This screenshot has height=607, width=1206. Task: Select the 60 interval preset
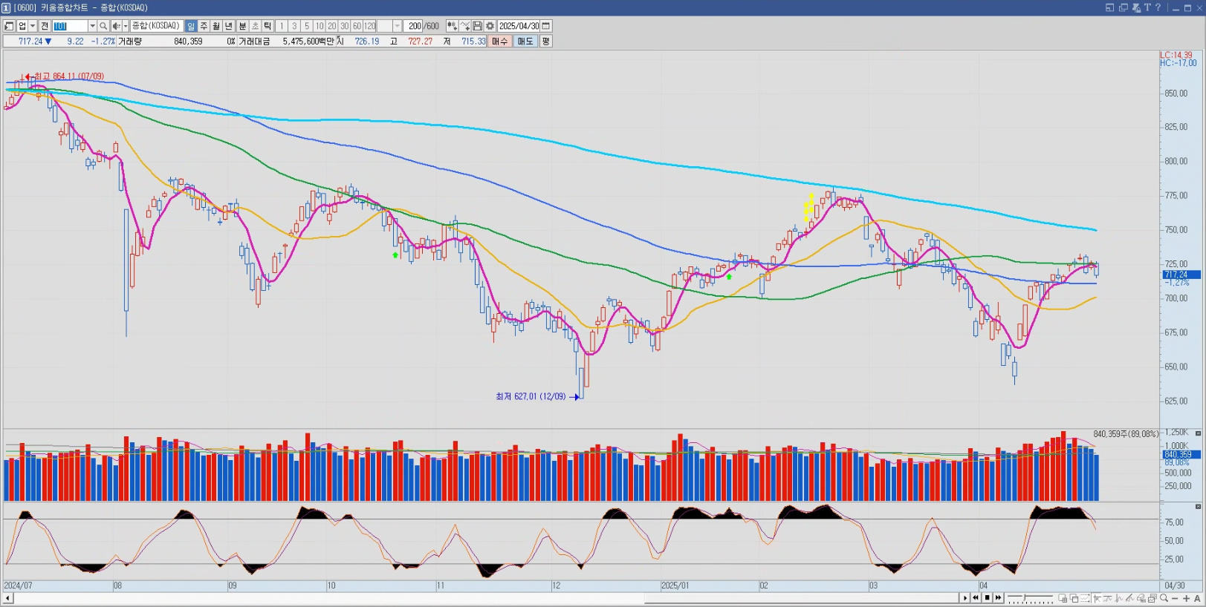357,26
